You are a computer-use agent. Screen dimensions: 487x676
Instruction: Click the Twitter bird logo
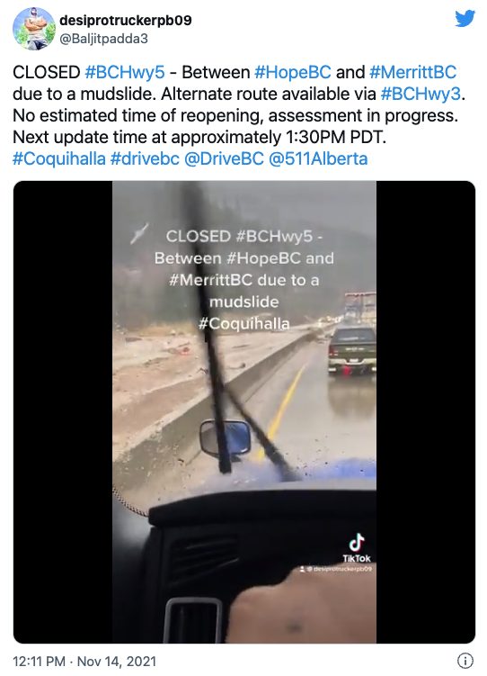click(x=465, y=19)
